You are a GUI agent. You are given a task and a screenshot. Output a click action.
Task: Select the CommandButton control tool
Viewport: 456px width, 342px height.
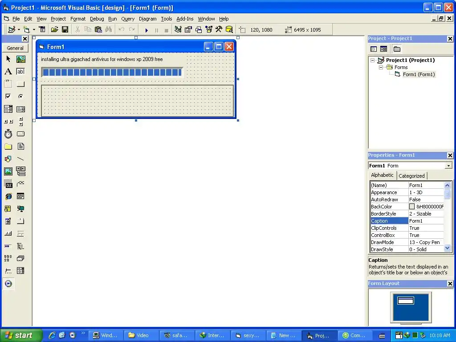point(20,84)
